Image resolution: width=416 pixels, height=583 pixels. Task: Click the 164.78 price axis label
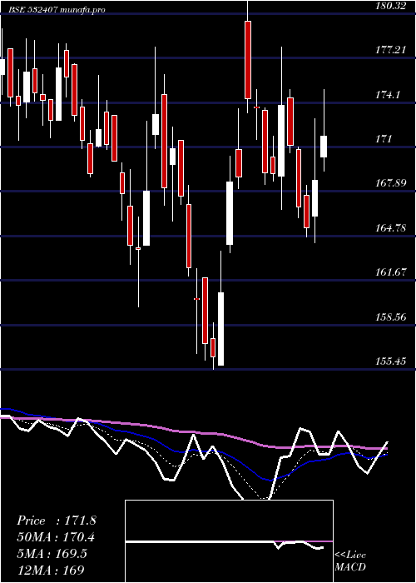(x=391, y=228)
